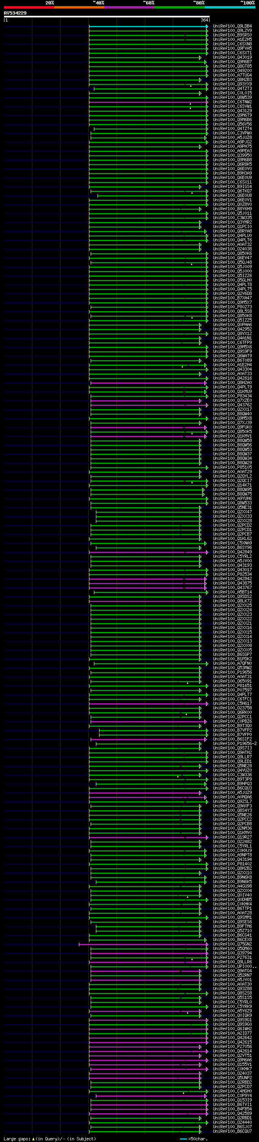Select UniRef100_Q2XX25 entry
Viewport: 259px width, 1142px height.
pos(232,606)
